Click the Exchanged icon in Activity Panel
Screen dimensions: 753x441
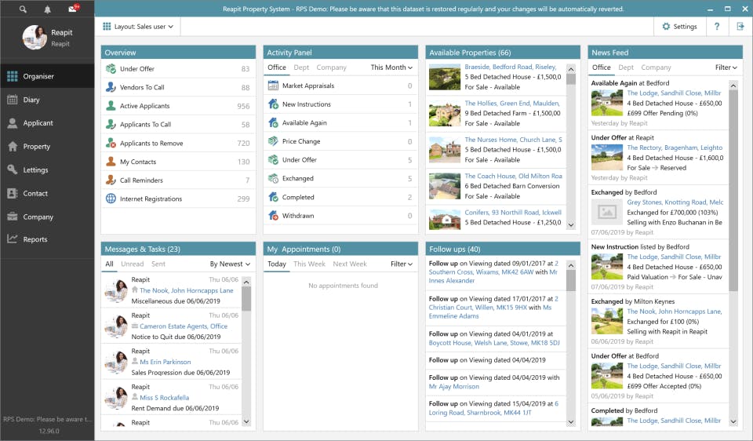point(273,178)
